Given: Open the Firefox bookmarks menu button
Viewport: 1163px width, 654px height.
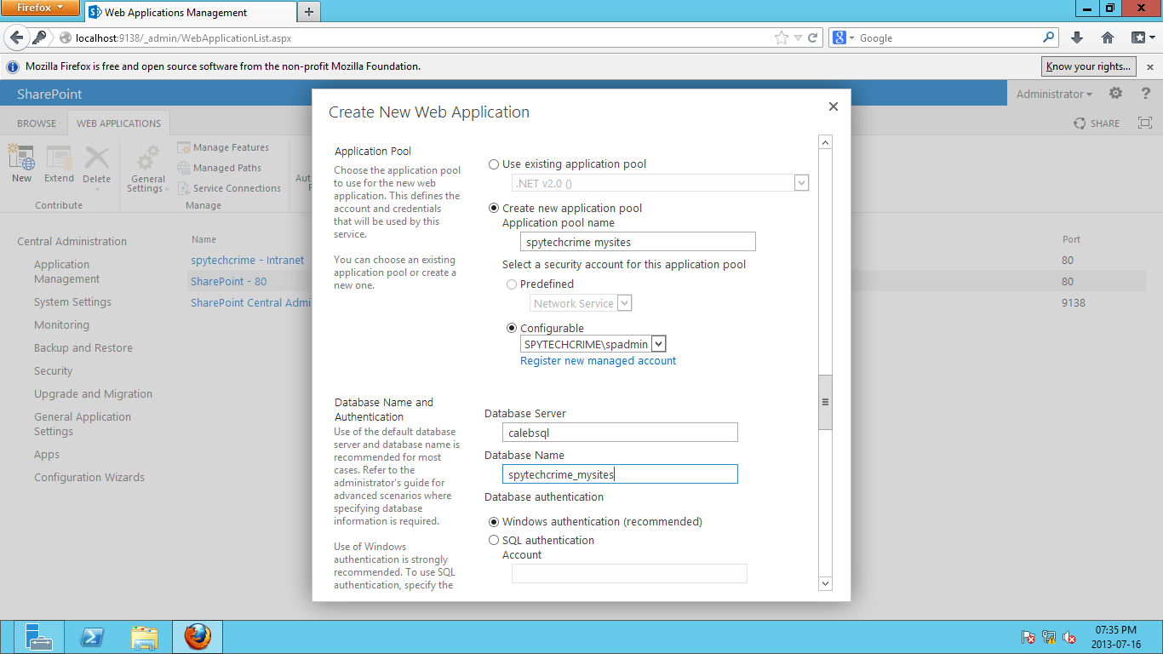Looking at the screenshot, I should click(1142, 37).
